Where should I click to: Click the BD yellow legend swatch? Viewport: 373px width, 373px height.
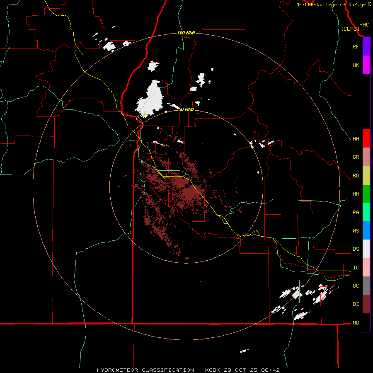366,176
